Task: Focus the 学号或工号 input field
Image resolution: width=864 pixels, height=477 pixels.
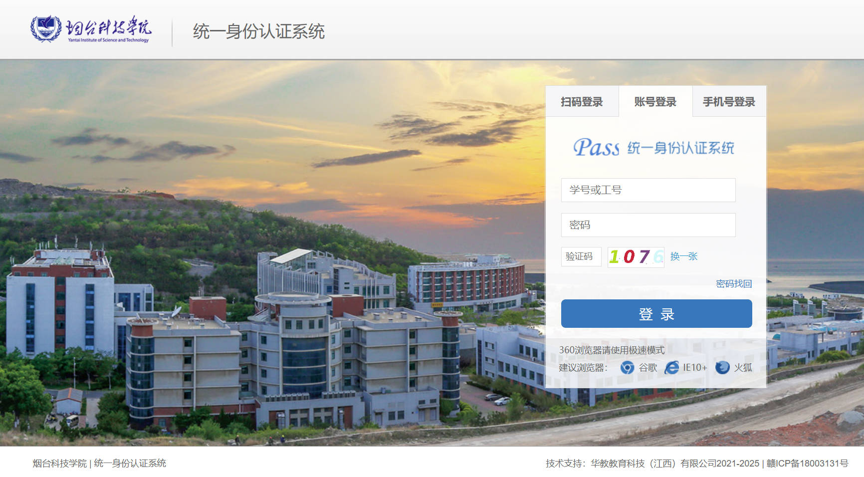Action: click(648, 190)
